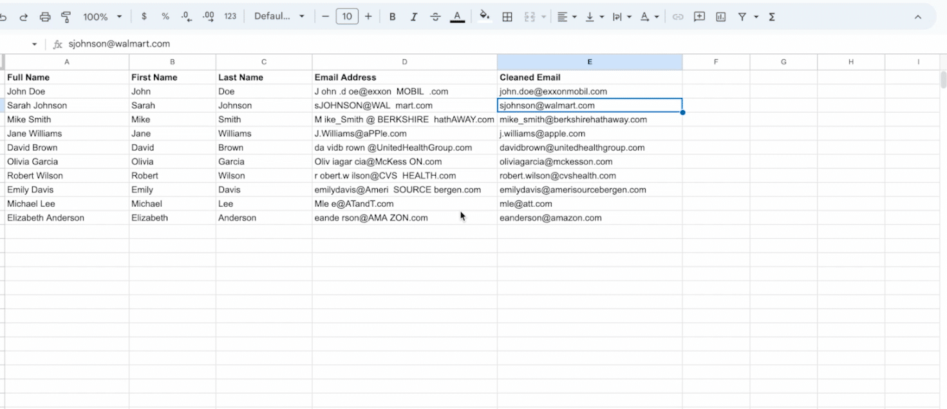Image resolution: width=947 pixels, height=409 pixels.
Task: Select column H header
Action: 851,62
